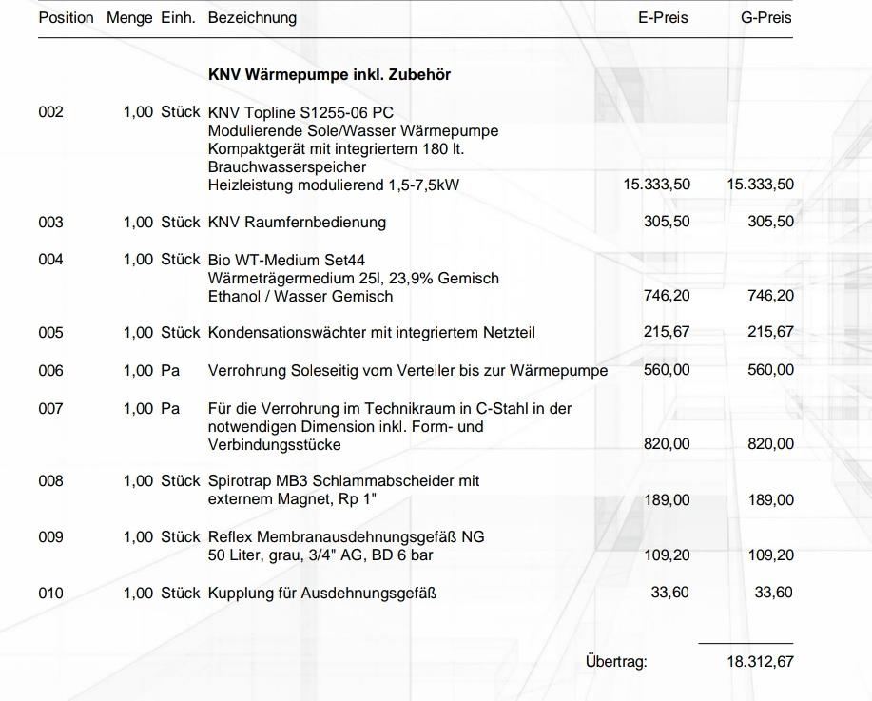The image size is (872, 701).
Task: Click the G-Preis column header
Action: [765, 18]
